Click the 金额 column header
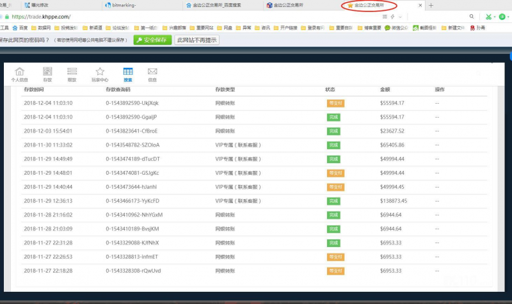 click(x=385, y=90)
